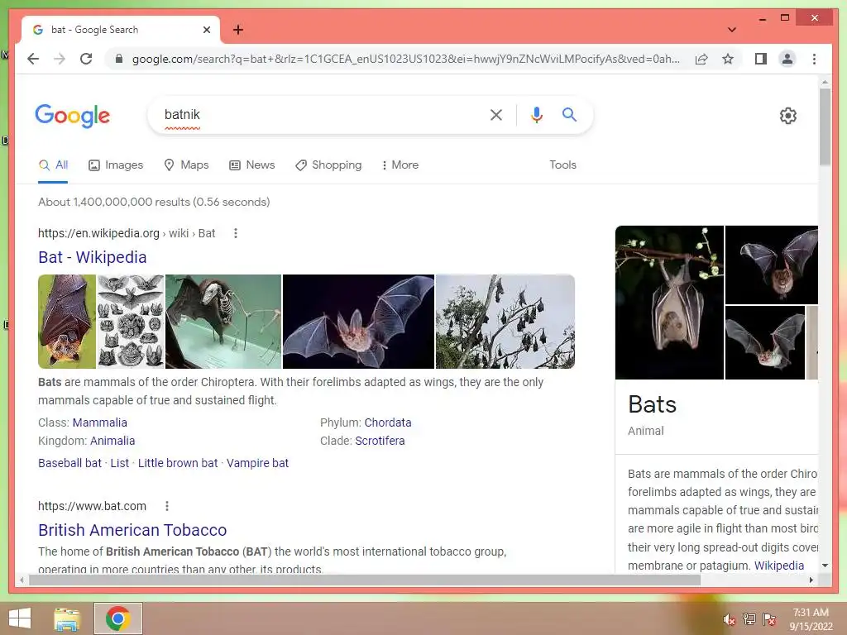Switch to the Images tab

point(116,165)
